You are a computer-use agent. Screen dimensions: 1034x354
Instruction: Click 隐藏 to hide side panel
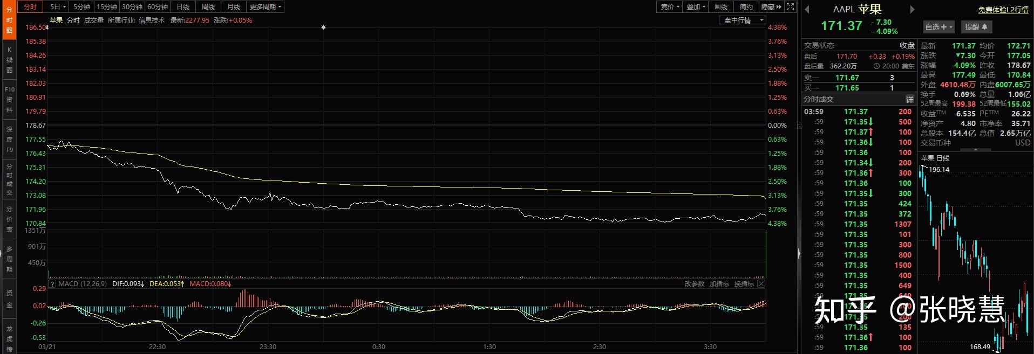pyautogui.click(x=771, y=6)
